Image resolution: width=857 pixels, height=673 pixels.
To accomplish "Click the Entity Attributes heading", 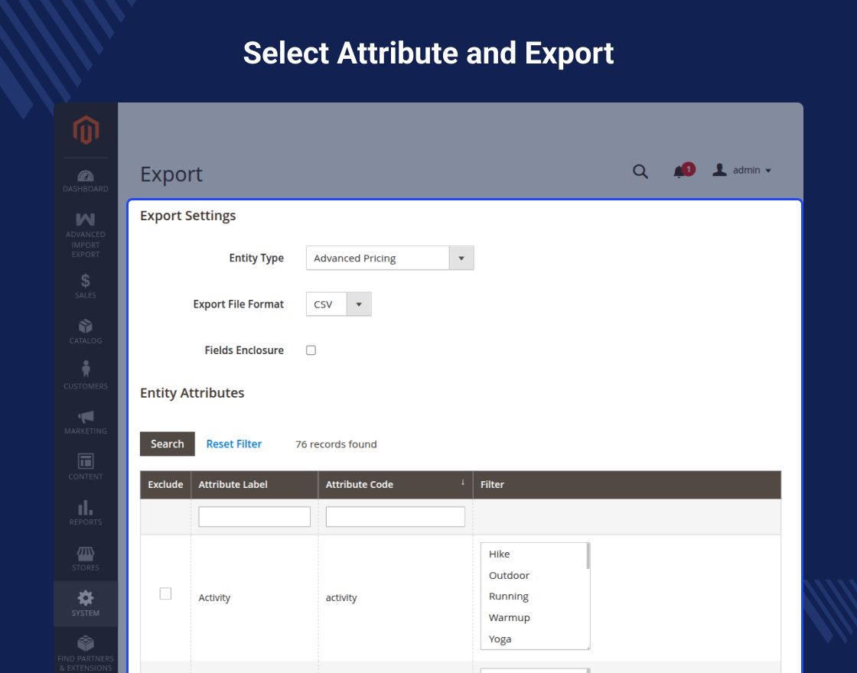I will tap(192, 393).
